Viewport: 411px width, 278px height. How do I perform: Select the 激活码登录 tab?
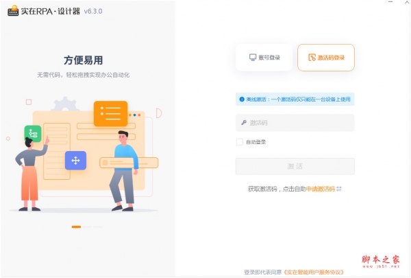[326, 58]
